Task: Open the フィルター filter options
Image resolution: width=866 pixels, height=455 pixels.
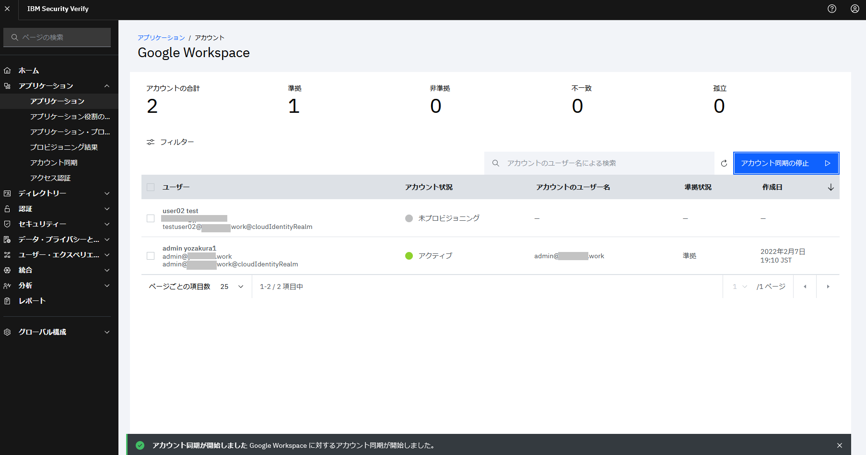Action: (170, 142)
